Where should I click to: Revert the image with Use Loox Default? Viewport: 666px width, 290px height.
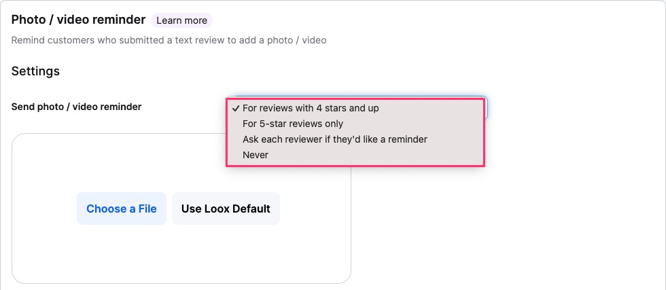(226, 209)
